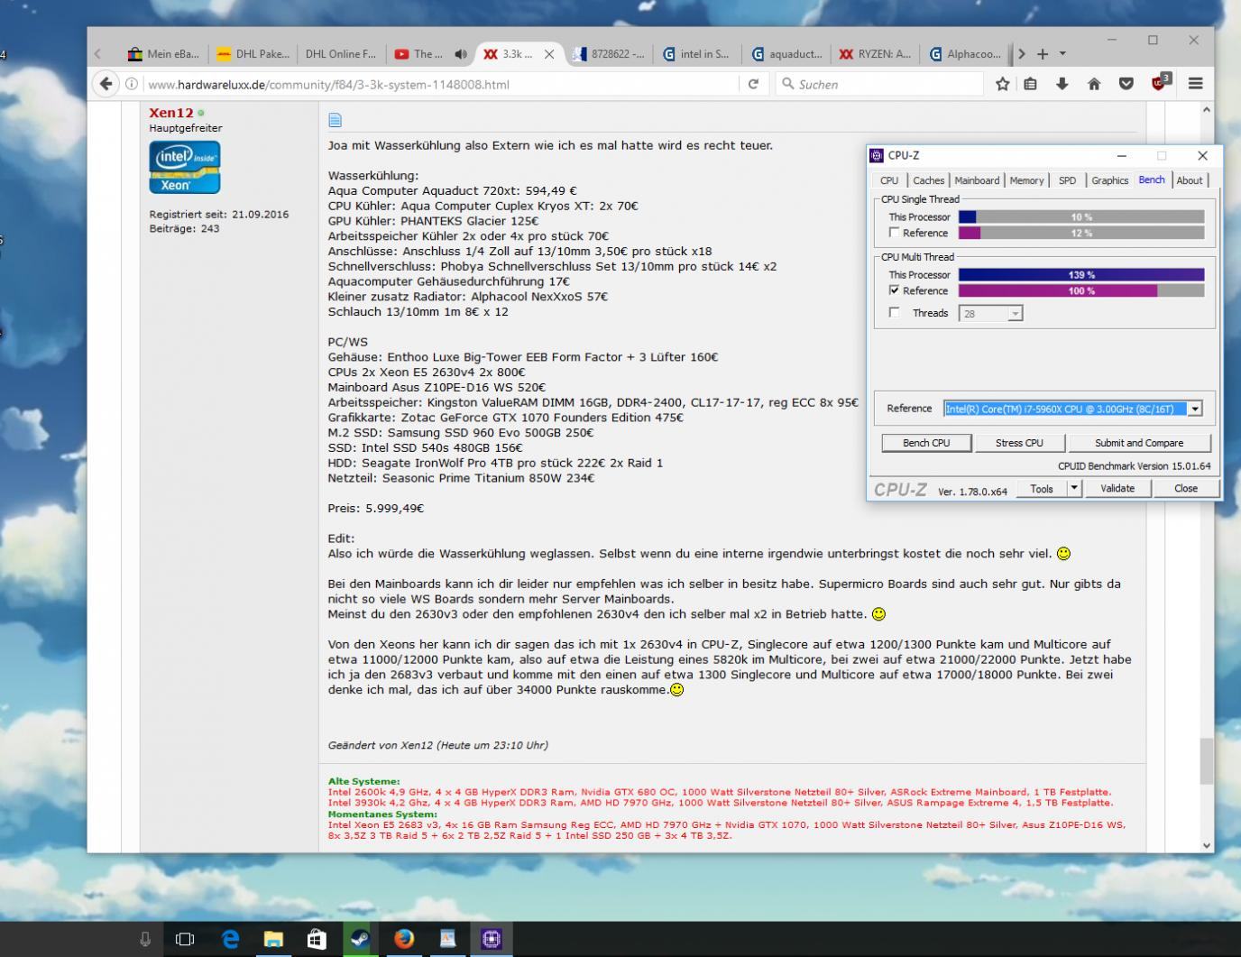Switch to Graphics tab
This screenshot has height=957, width=1241.
(1110, 180)
